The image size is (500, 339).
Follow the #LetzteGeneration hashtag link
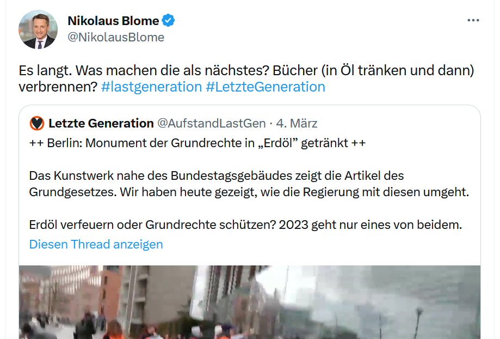point(266,87)
